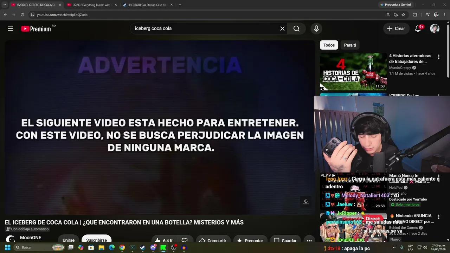
Task: Click the taskbar Buscar search box
Action: coord(39,247)
